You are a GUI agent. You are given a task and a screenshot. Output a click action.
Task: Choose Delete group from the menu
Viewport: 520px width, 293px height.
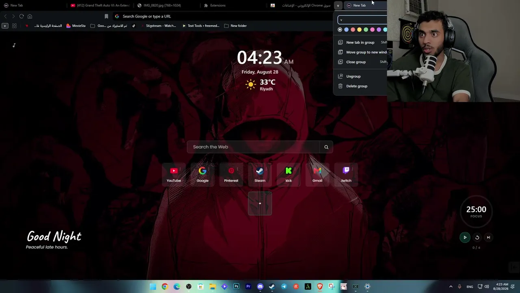tap(361, 86)
